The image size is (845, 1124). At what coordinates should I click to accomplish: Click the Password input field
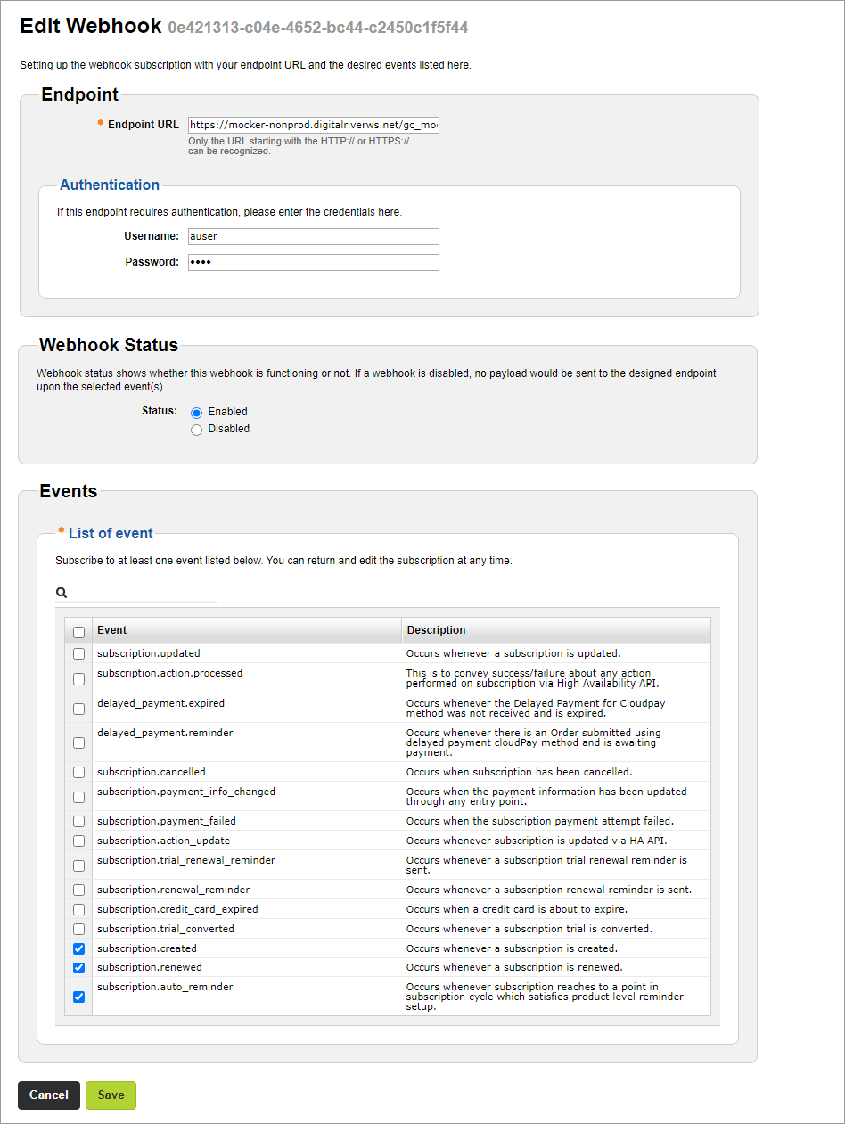pos(314,262)
